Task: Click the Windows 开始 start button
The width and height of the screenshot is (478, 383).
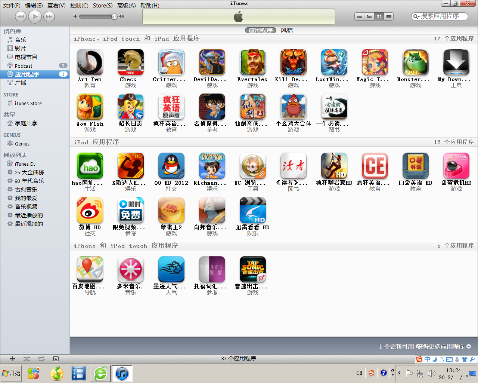Action: coord(12,373)
